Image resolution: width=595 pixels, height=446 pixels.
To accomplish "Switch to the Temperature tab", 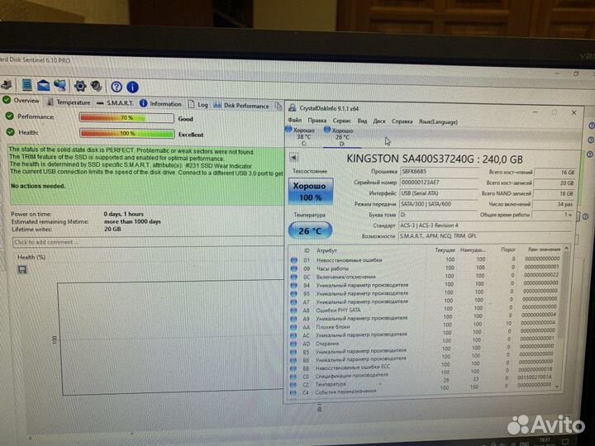I will click(69, 102).
